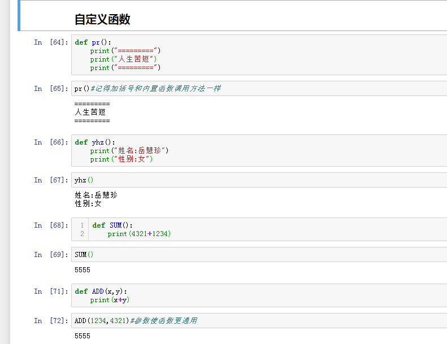Screen dimensions: 447x344
Task: Select the In [65] prompt label
Action: [51, 89]
